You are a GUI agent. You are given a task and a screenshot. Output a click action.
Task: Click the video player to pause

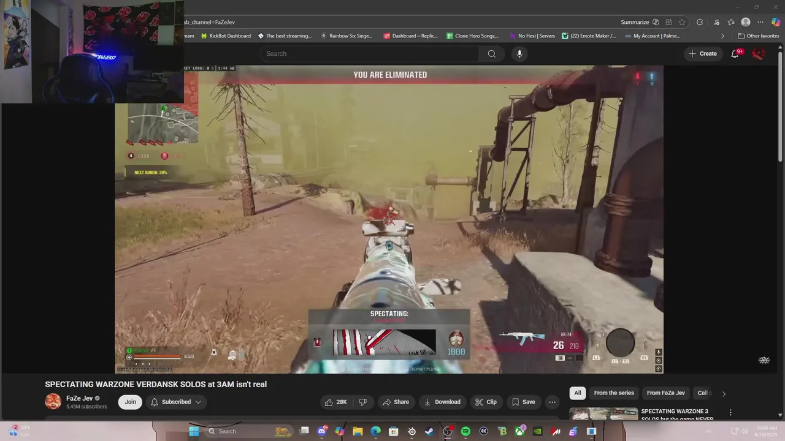(389, 219)
